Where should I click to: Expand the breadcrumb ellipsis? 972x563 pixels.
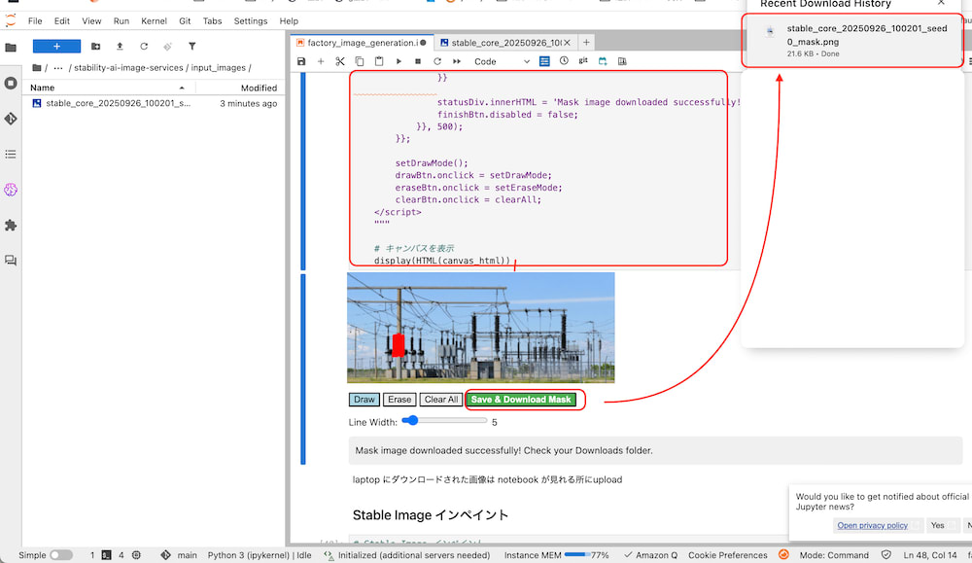(57, 68)
